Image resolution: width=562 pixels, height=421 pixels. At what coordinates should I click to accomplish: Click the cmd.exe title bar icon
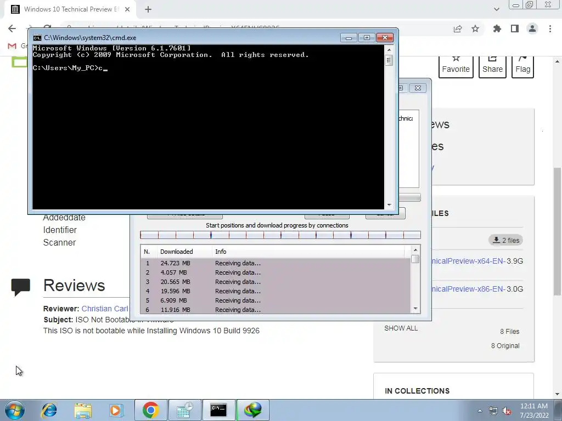click(37, 38)
